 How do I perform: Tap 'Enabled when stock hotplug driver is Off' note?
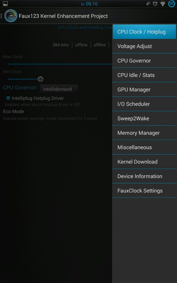tap(43, 105)
